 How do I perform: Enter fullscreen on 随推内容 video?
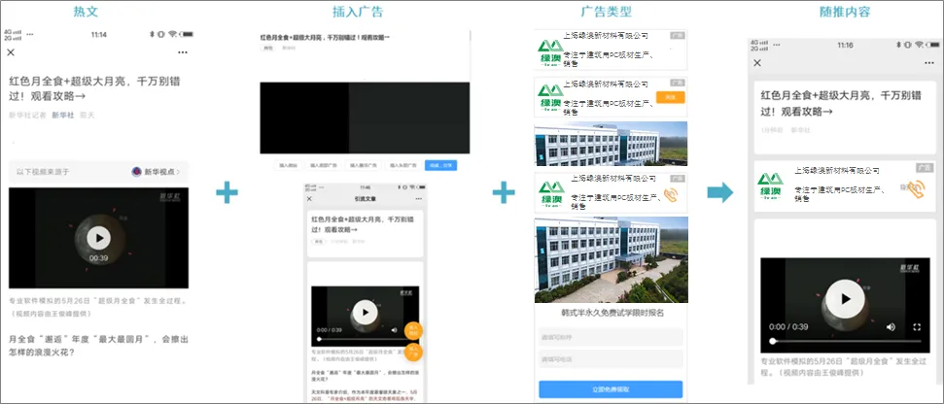[916, 327]
